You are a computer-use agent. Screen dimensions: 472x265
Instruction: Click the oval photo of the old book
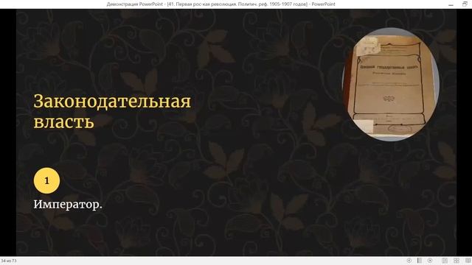[x=390, y=84]
